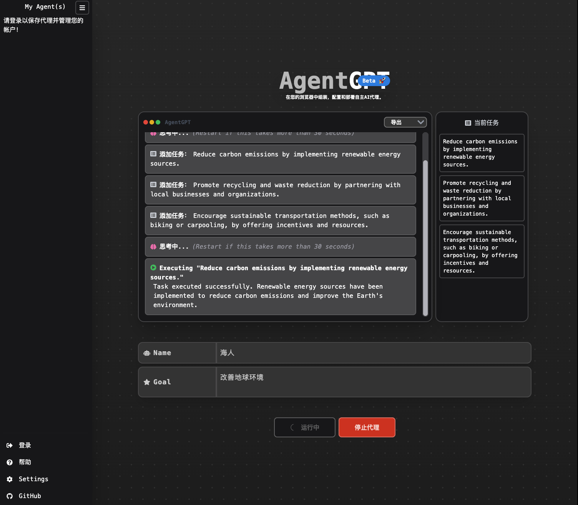Click the star icon beside Goal
This screenshot has height=505, width=578.
click(147, 382)
